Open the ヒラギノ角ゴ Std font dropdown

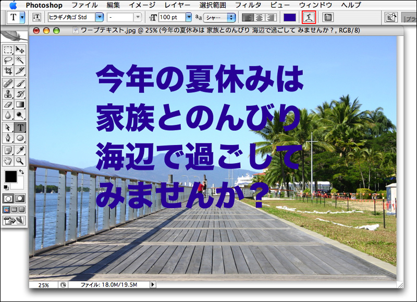tap(99, 17)
